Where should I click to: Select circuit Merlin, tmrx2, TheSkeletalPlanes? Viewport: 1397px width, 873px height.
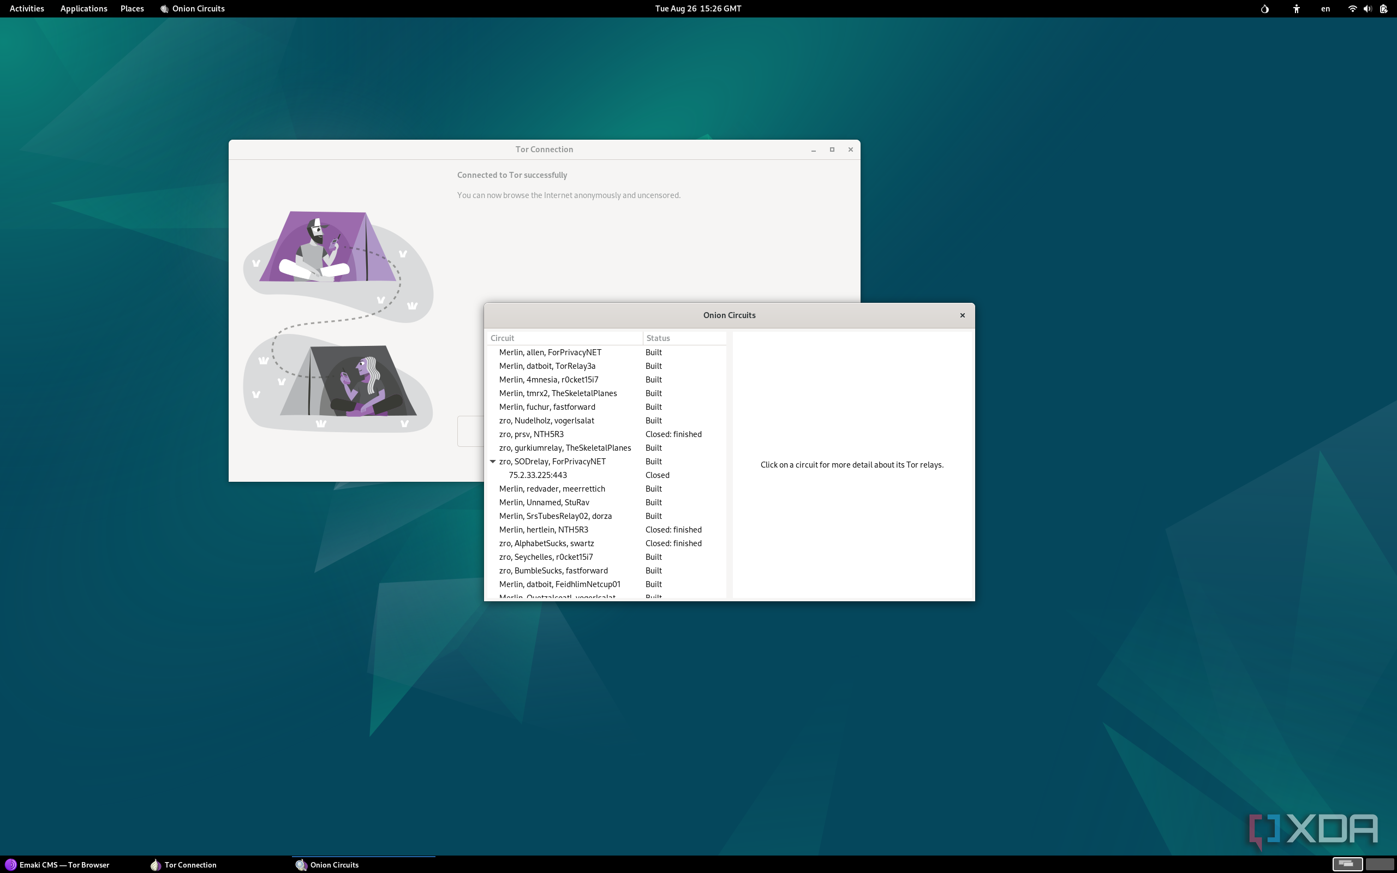[606, 393]
